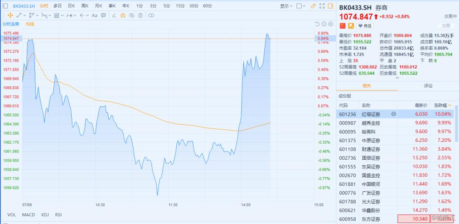Image resolution: width=459 pixels, height=224 pixels.
Task: Toggle the hide drawings eye icon
Action: tap(131, 15)
